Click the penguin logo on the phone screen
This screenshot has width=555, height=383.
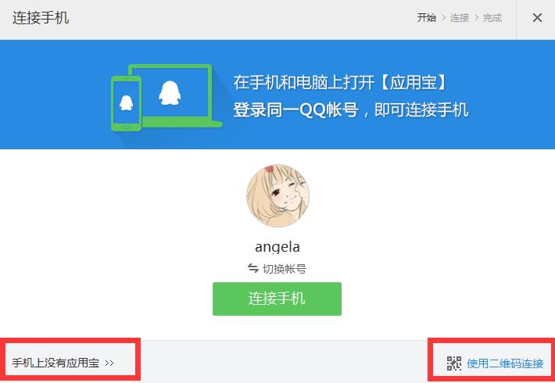(x=126, y=102)
